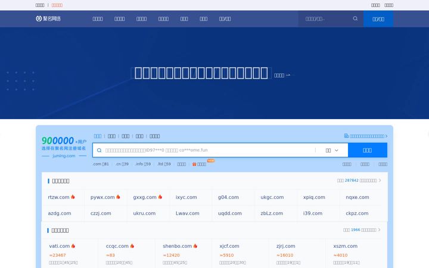This screenshot has height=268, width=429.
Task: Click the fire icon next to gxxg.com
Action: (160, 197)
